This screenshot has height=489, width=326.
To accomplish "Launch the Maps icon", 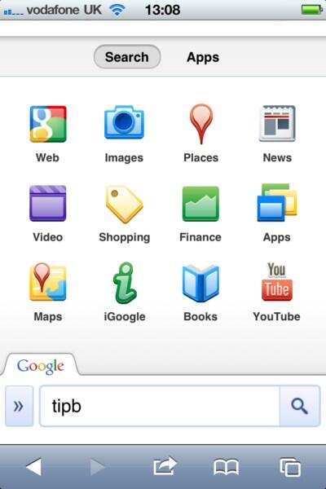I will pyautogui.click(x=48, y=282).
